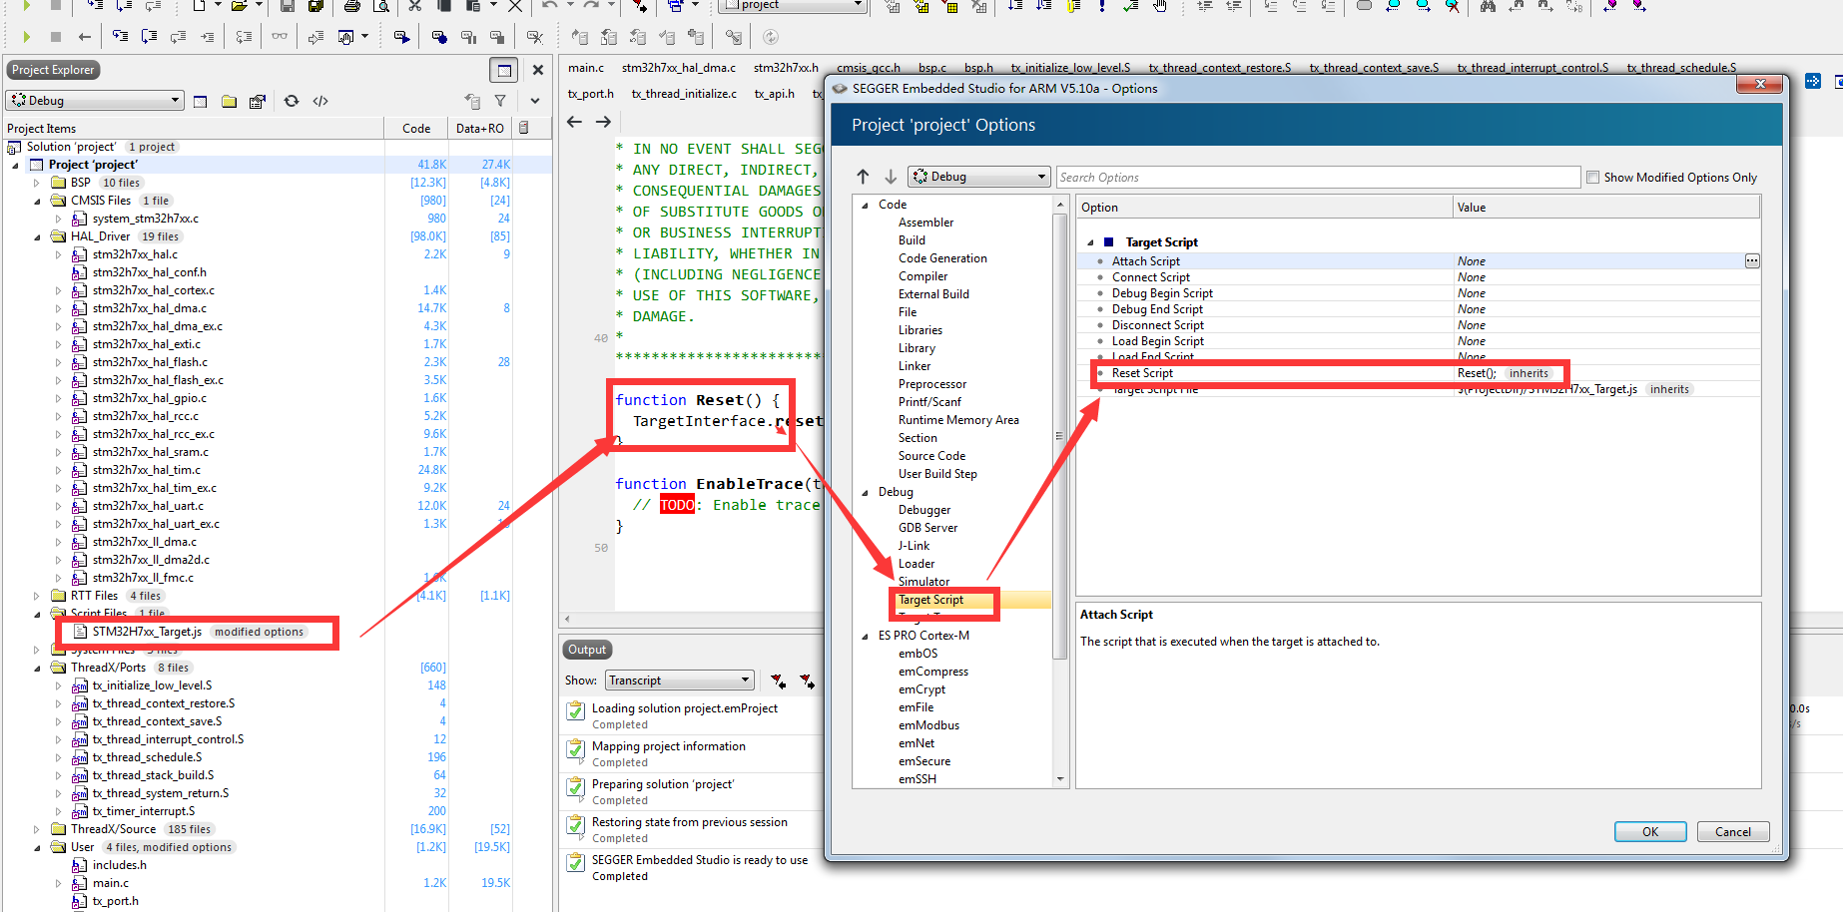This screenshot has height=912, width=1843.
Task: Click the options category tree scrollbar
Action: [1060, 436]
